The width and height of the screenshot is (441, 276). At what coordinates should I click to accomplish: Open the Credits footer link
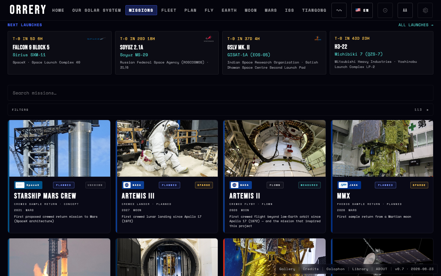(311, 269)
